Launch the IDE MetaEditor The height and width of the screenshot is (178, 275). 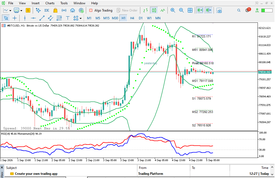(x=47, y=10)
